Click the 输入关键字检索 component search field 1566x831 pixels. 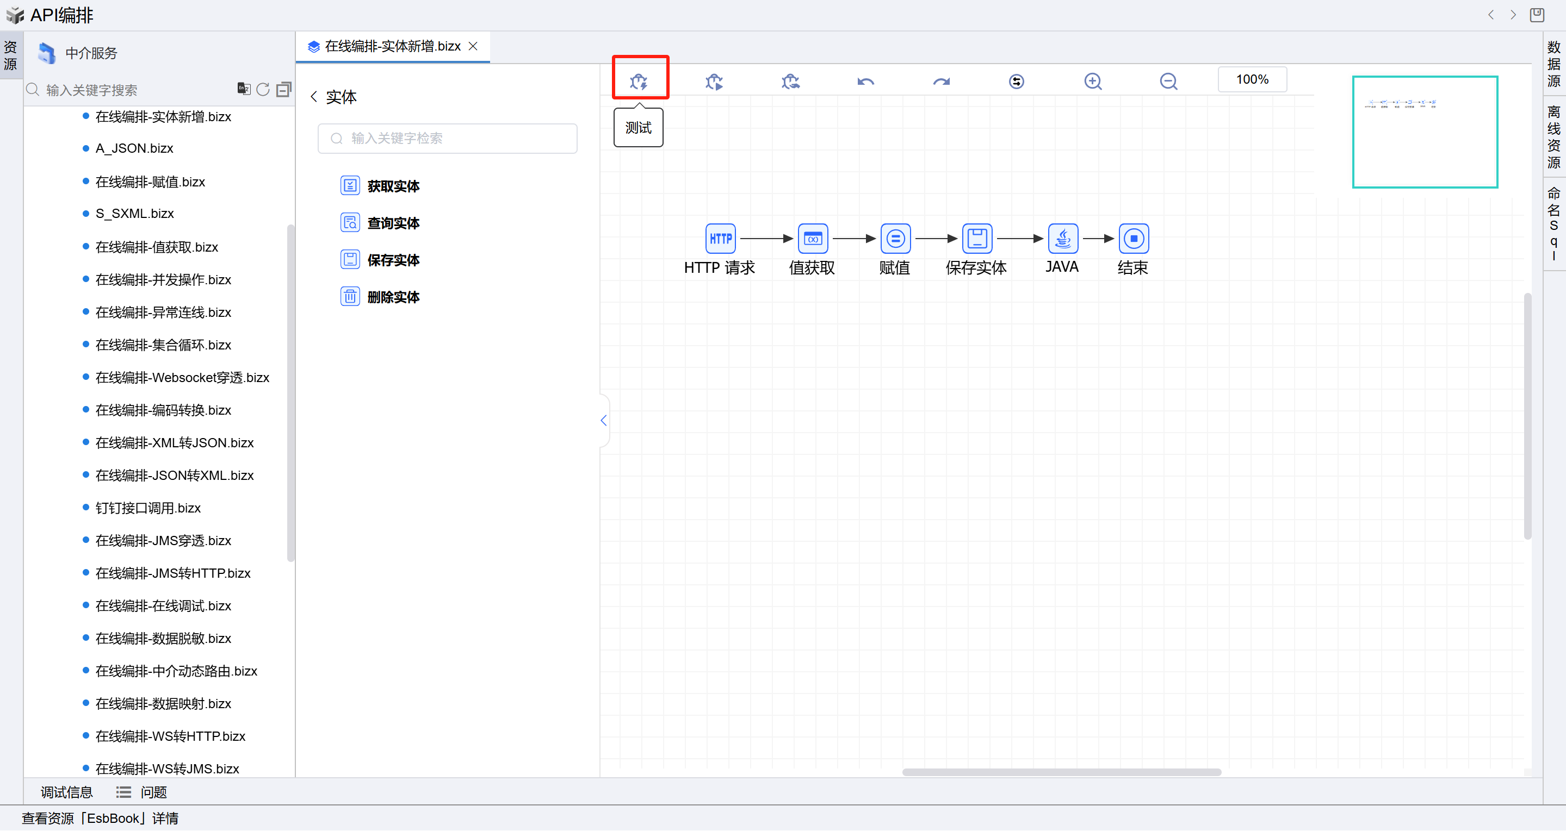(x=448, y=139)
